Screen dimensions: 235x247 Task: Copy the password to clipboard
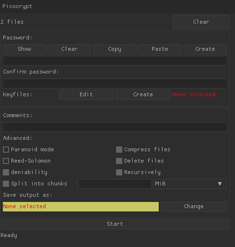click(x=115, y=49)
